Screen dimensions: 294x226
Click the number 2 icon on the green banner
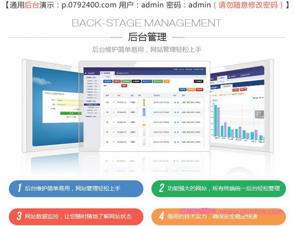pyautogui.click(x=161, y=188)
